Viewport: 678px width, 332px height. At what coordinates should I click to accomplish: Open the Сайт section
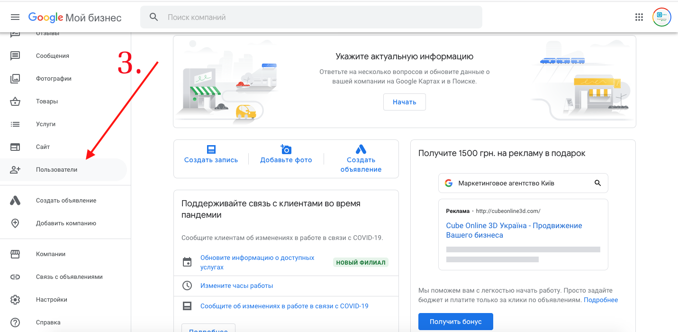(43, 147)
